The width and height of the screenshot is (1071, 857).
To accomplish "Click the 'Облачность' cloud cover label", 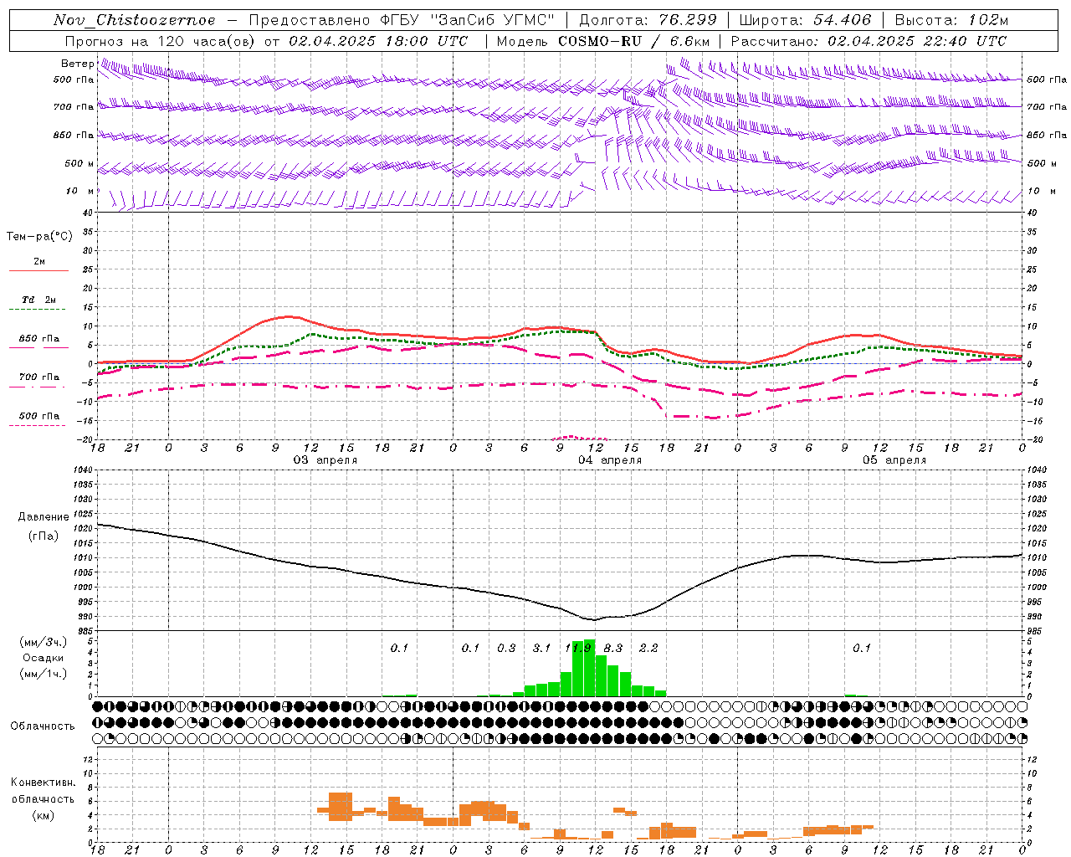I will (x=43, y=726).
